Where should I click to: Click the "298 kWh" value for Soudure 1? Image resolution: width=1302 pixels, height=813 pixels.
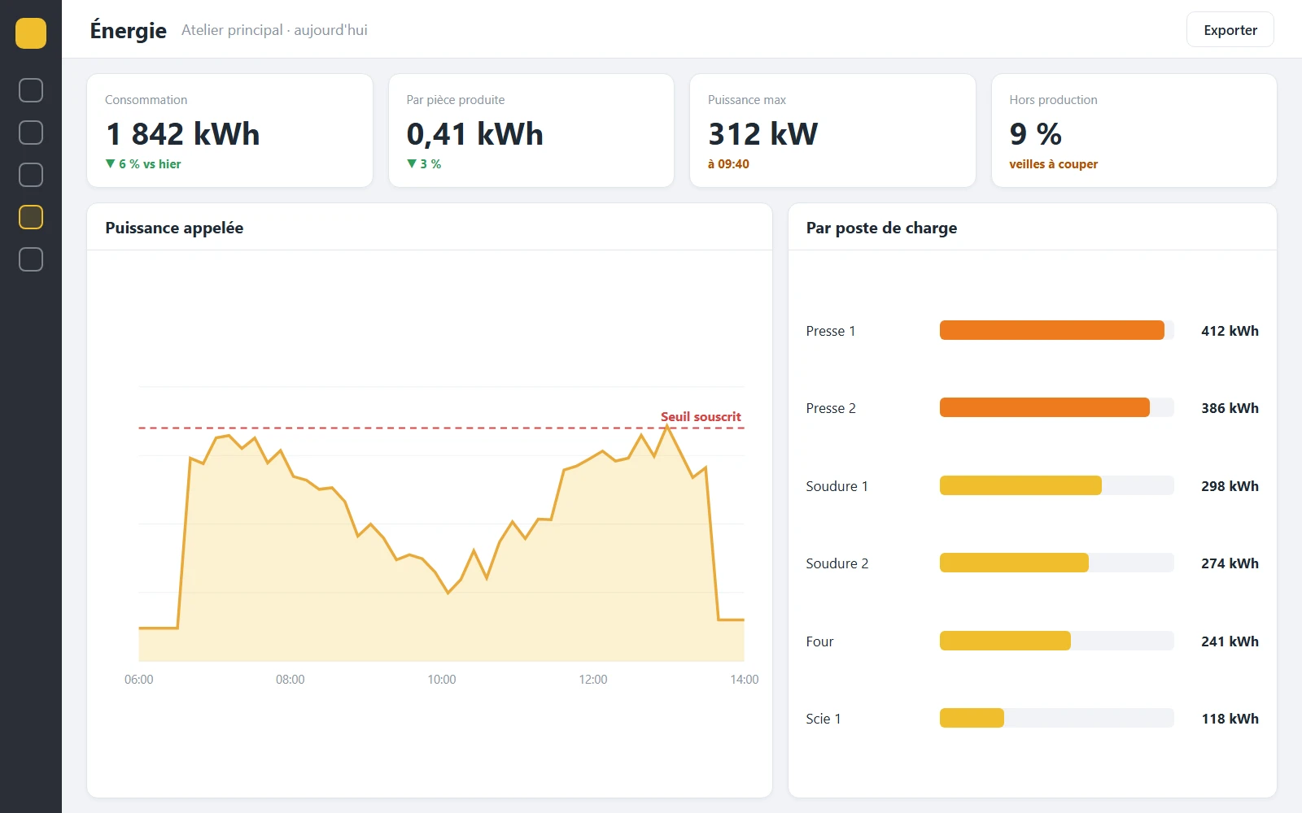pyautogui.click(x=1230, y=486)
